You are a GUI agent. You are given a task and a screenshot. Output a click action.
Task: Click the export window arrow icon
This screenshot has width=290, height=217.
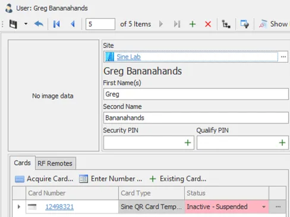coord(245,24)
